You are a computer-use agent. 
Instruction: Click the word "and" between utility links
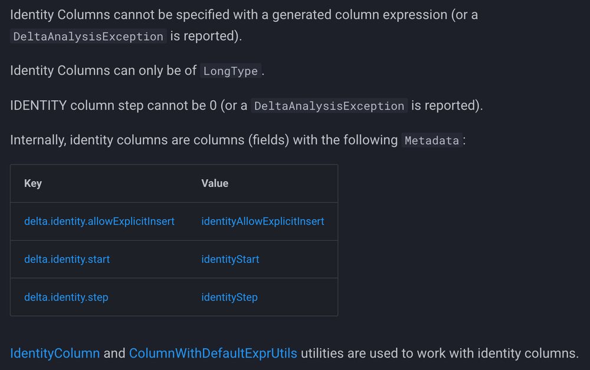pos(114,354)
